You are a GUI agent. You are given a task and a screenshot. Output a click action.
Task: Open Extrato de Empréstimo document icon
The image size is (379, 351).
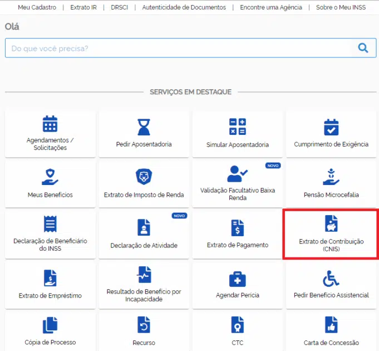pos(50,278)
